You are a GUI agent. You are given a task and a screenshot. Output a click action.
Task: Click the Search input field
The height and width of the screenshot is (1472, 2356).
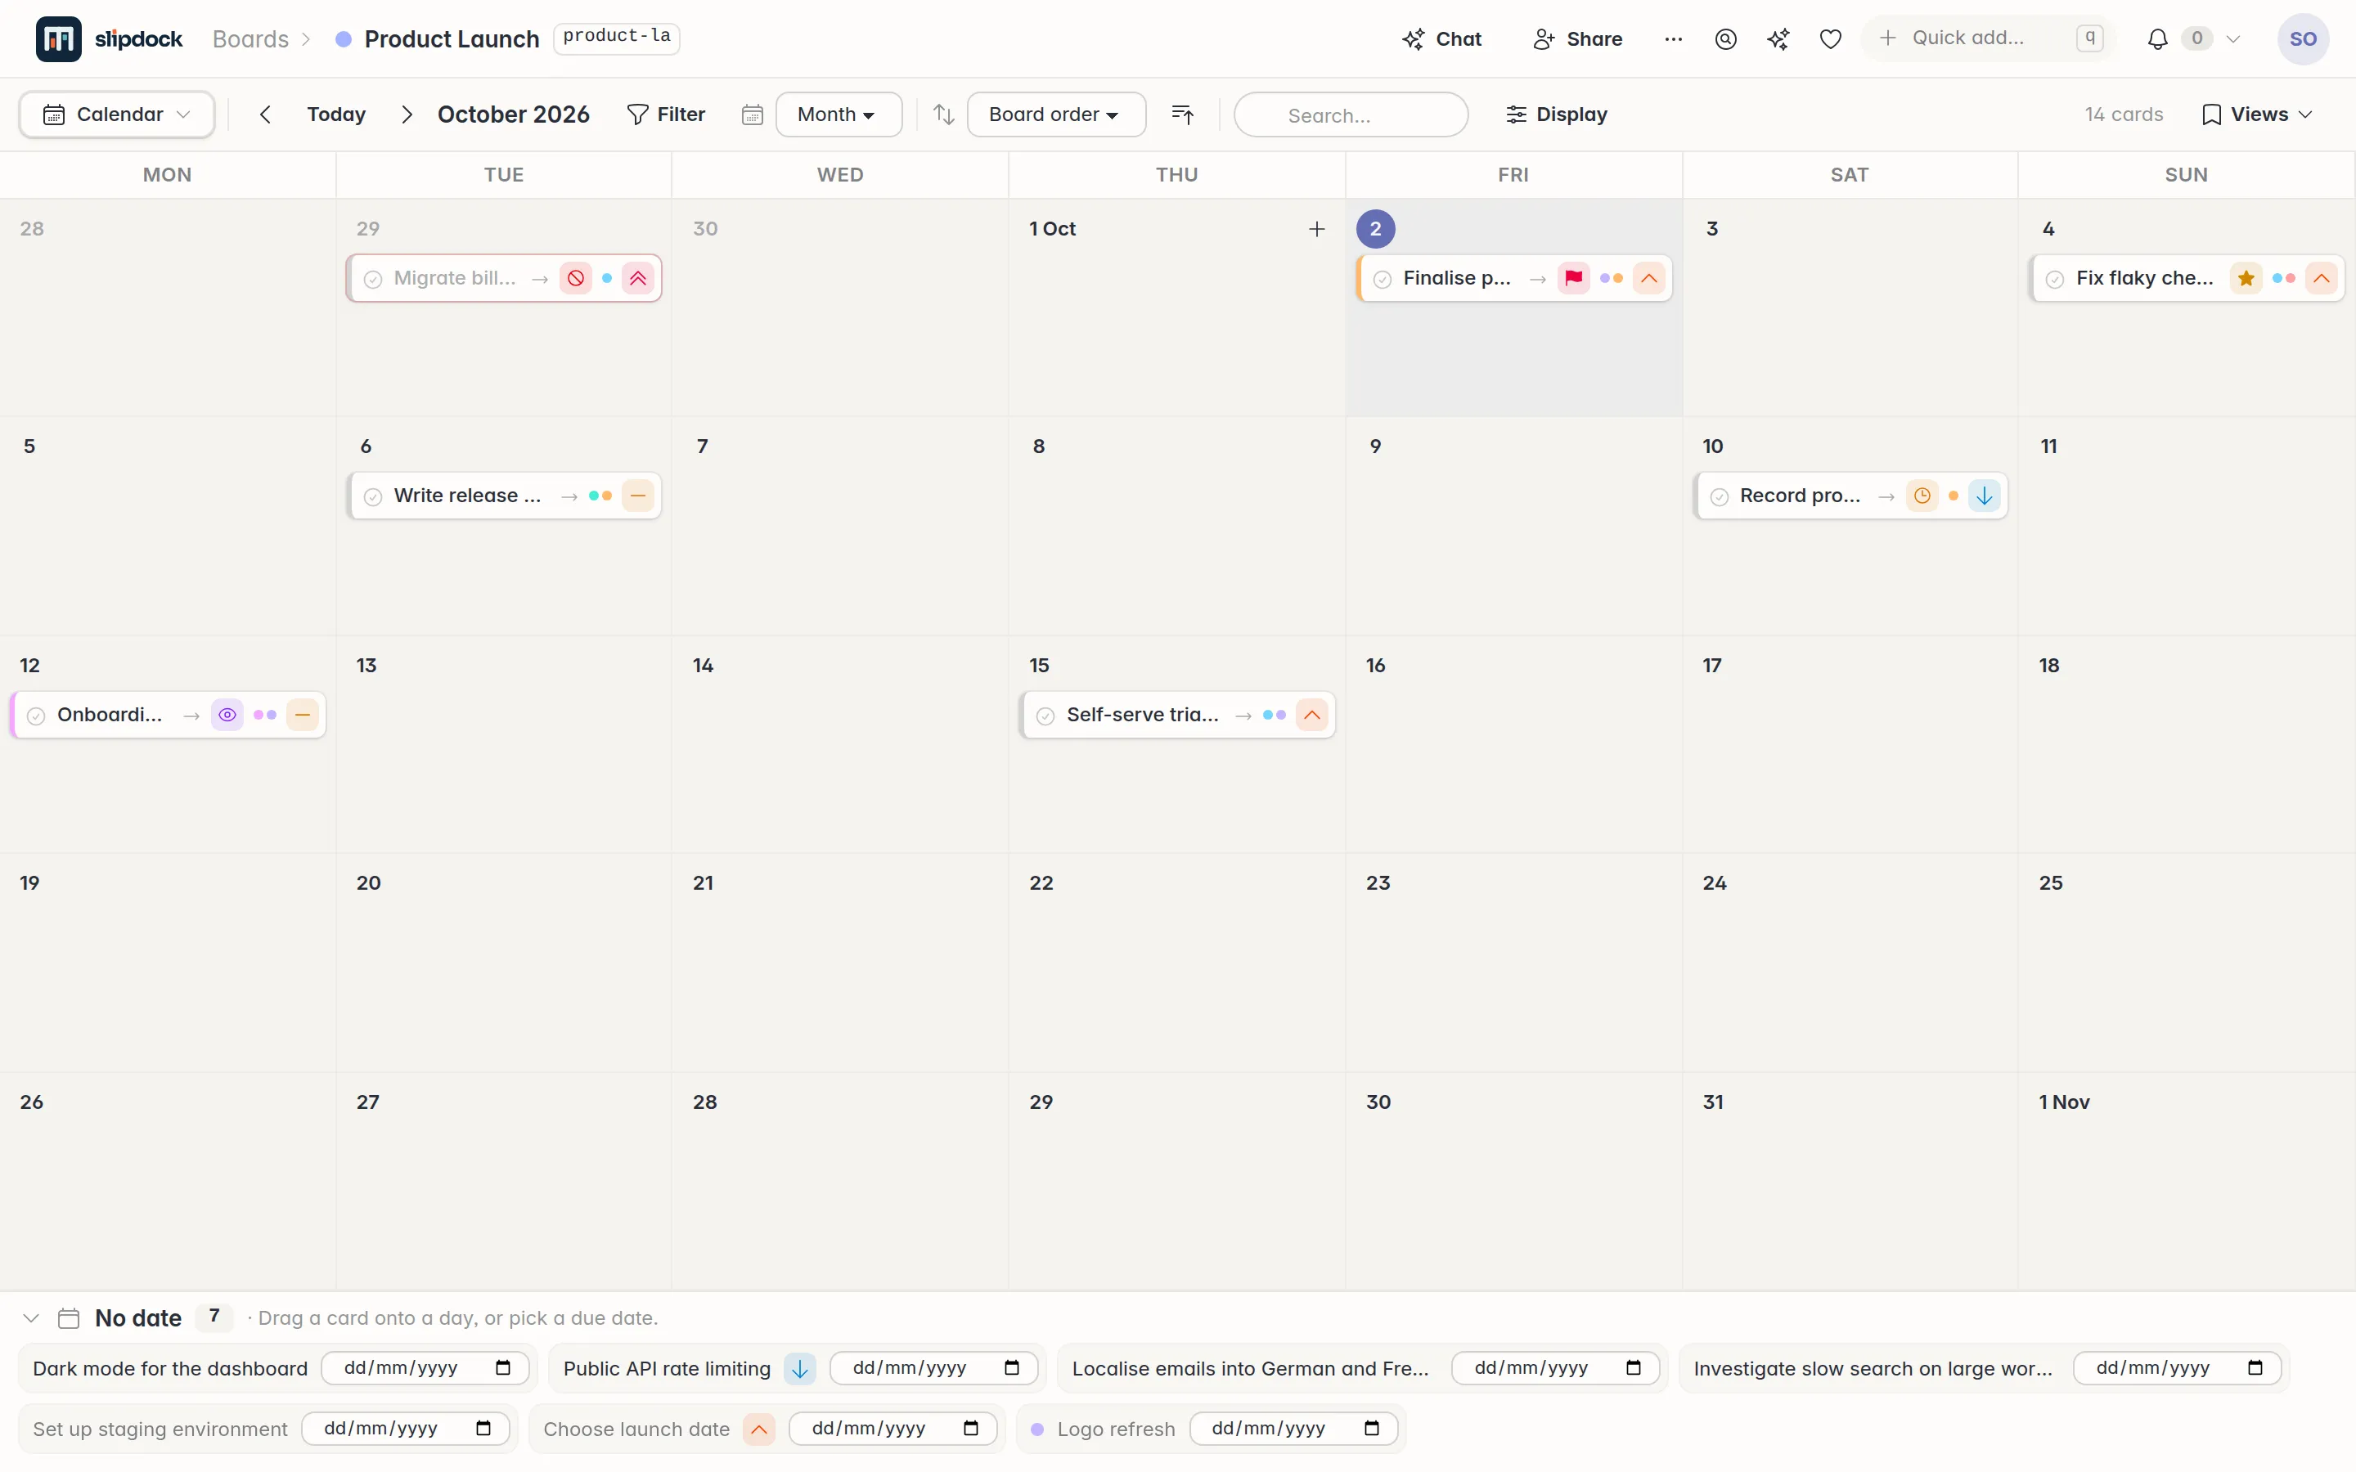click(1351, 114)
